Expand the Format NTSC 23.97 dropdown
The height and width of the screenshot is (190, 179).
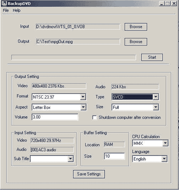point(83,97)
